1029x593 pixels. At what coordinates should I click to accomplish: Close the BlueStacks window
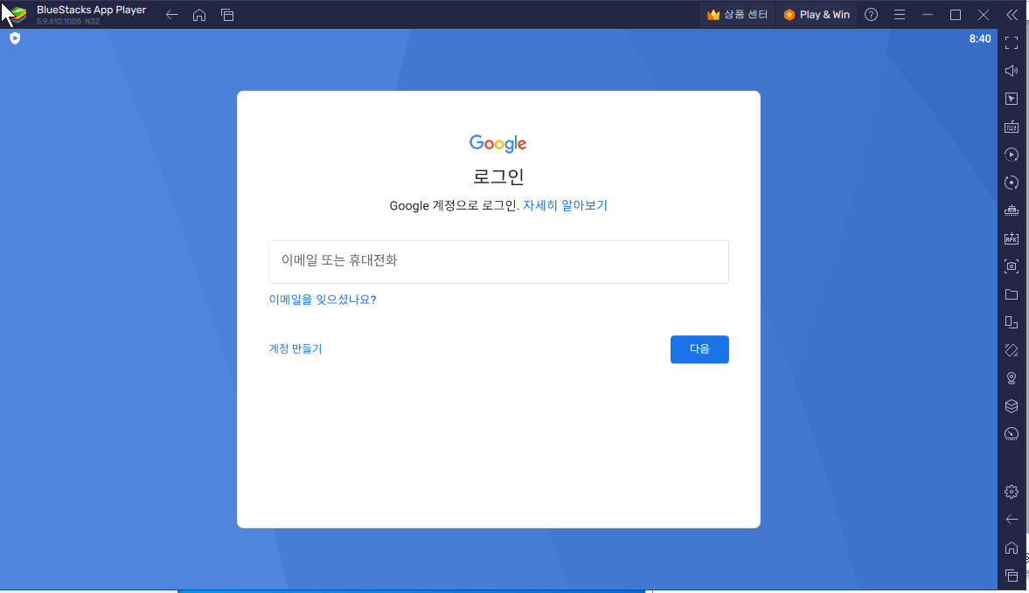tap(983, 15)
